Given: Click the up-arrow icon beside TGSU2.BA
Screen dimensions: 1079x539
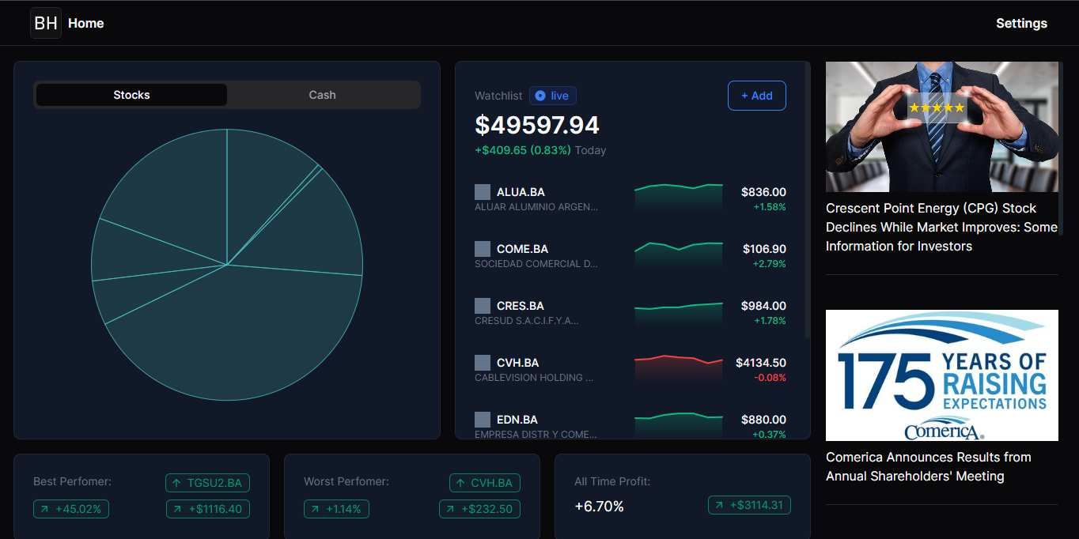Looking at the screenshot, I should click(x=176, y=483).
